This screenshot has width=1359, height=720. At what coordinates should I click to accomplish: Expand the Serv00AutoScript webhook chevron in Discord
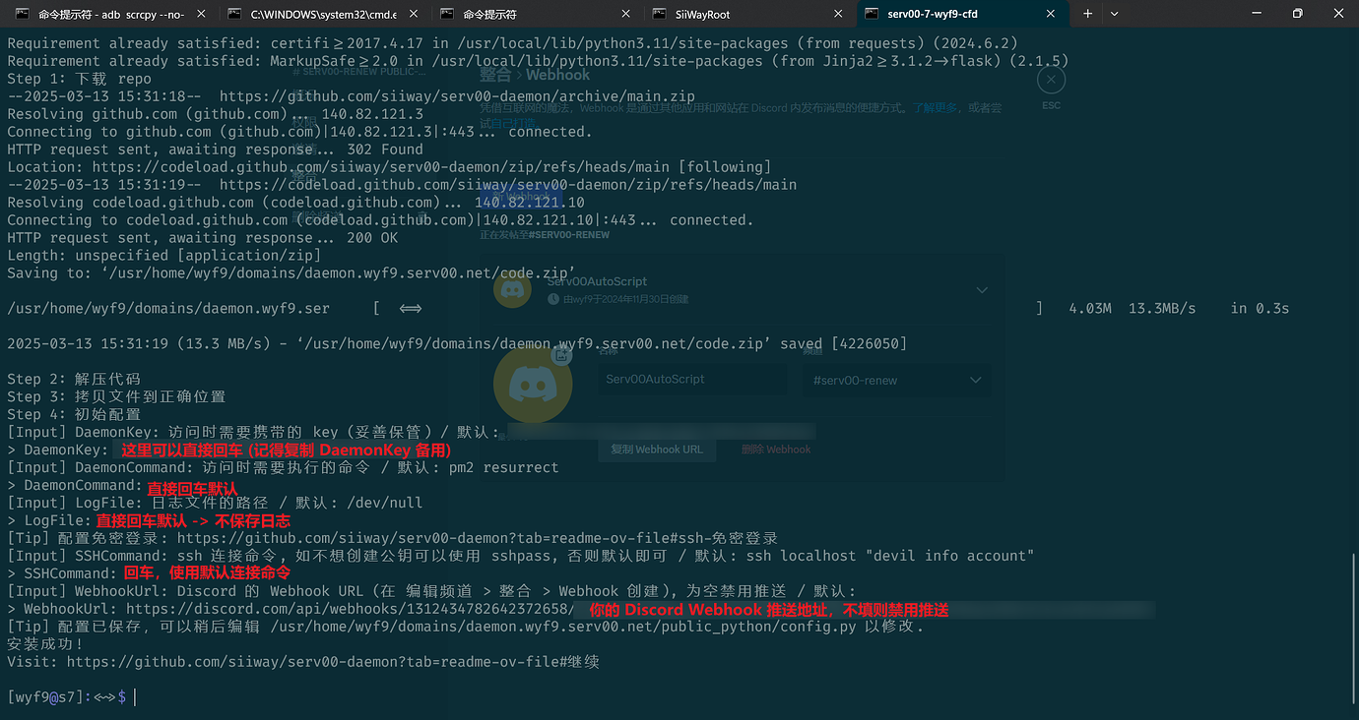point(982,290)
